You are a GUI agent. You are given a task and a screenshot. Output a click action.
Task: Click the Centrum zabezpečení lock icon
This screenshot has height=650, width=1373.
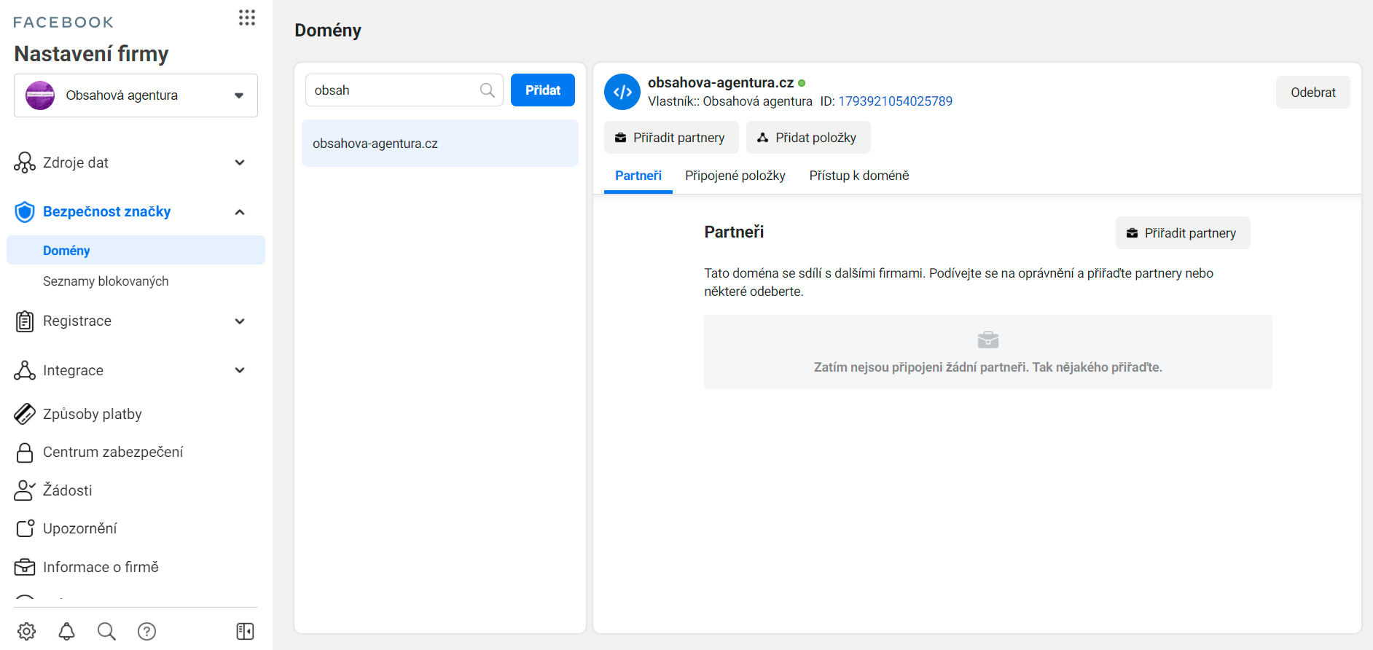tap(25, 453)
